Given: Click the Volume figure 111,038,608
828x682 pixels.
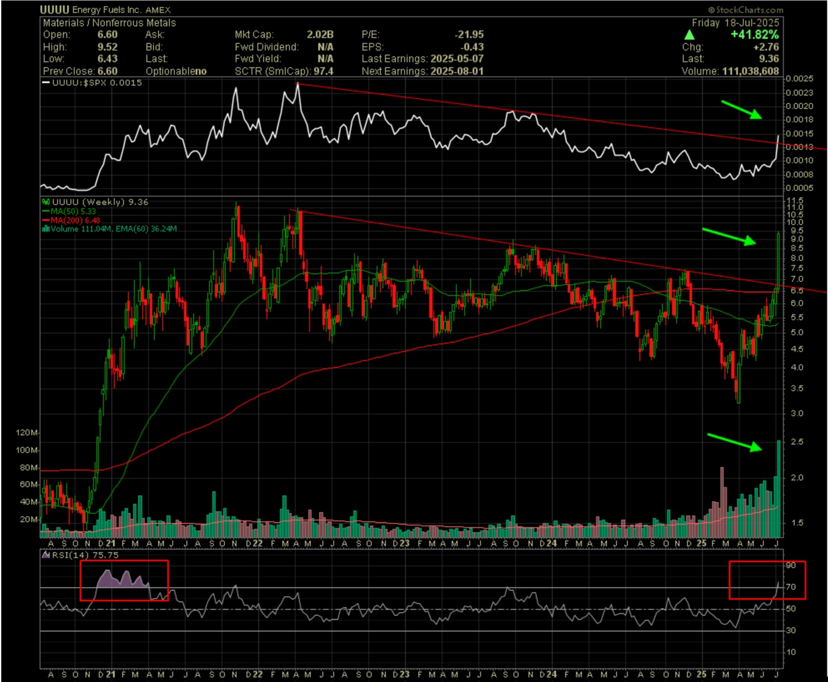Looking at the screenshot, I should click(751, 72).
